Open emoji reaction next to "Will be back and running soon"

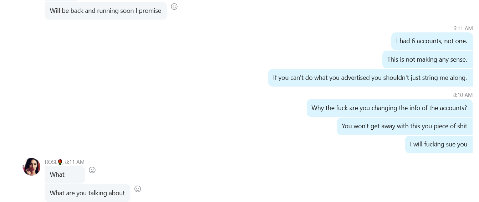[174, 6]
